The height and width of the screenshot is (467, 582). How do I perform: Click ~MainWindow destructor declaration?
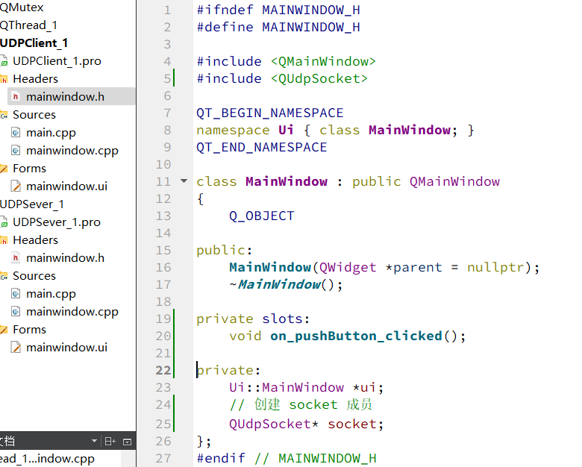click(286, 285)
